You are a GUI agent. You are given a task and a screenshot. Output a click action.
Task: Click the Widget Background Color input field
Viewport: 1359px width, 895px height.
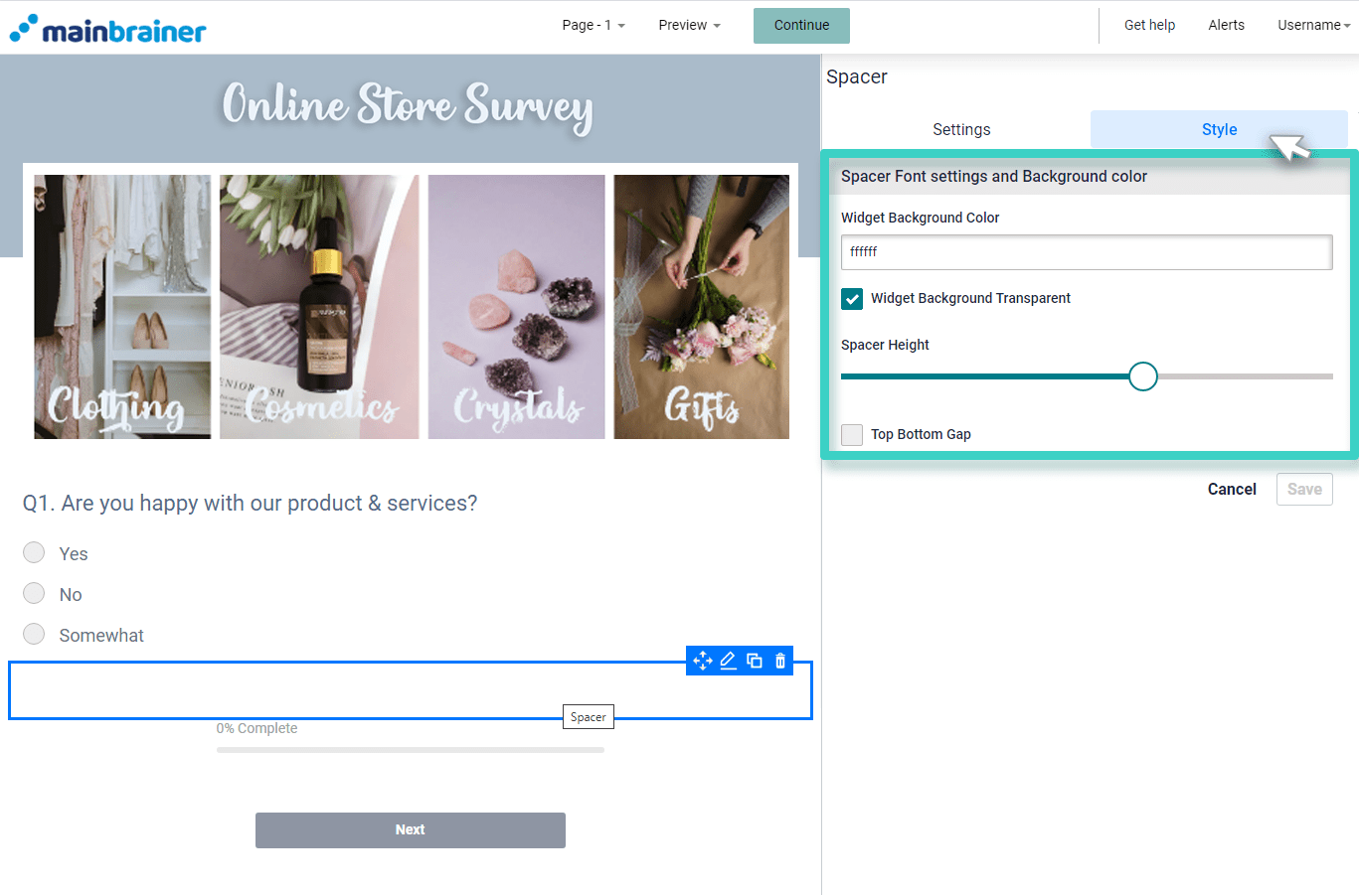[1087, 251]
